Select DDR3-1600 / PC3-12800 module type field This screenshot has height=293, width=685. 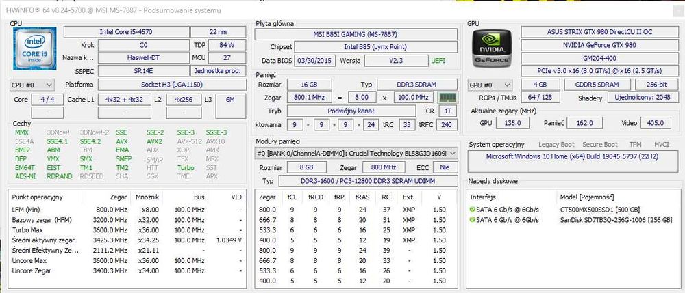click(368, 181)
